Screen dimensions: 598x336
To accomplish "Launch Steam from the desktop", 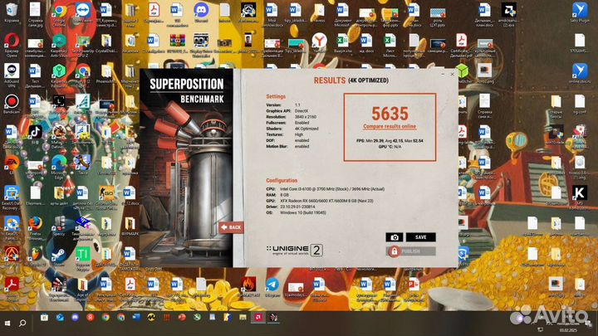I will pyautogui.click(x=59, y=256).
